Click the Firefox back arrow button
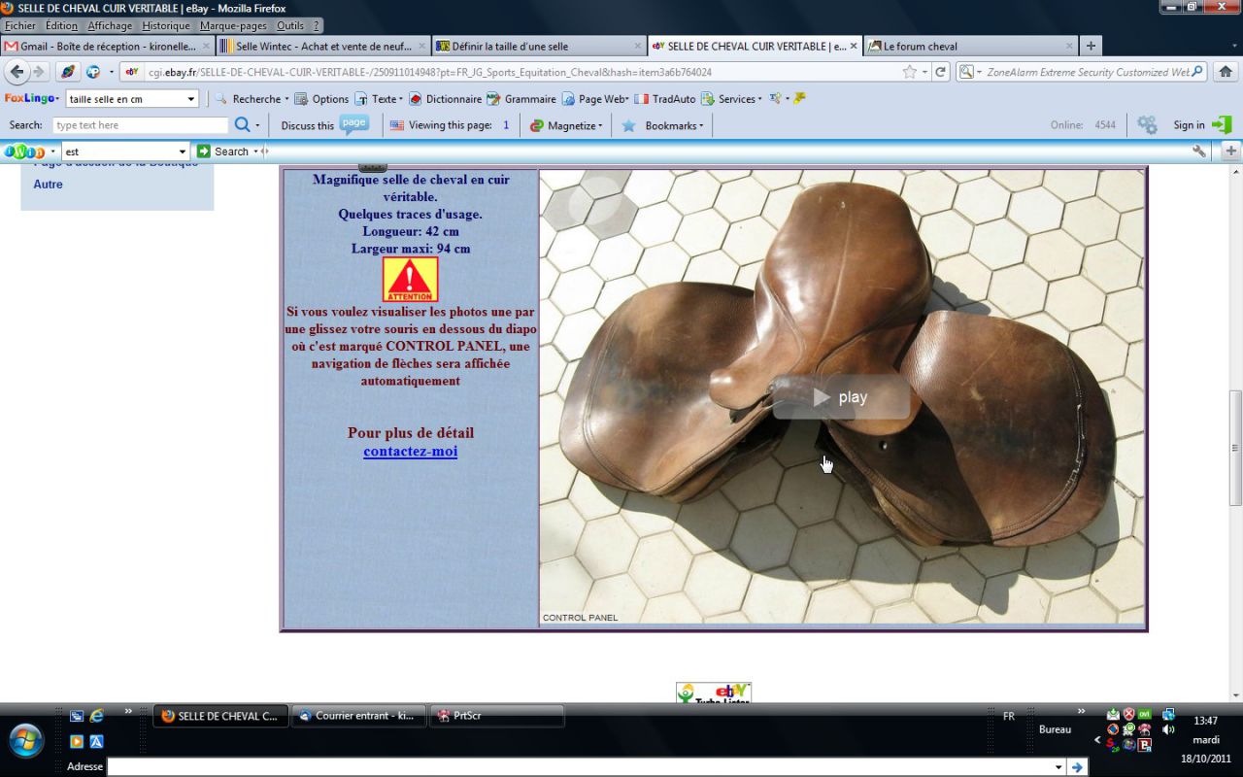 click(17, 72)
